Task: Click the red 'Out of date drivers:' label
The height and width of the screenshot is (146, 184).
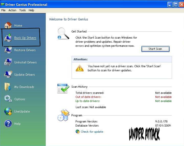Action: pyautogui.click(x=88, y=97)
